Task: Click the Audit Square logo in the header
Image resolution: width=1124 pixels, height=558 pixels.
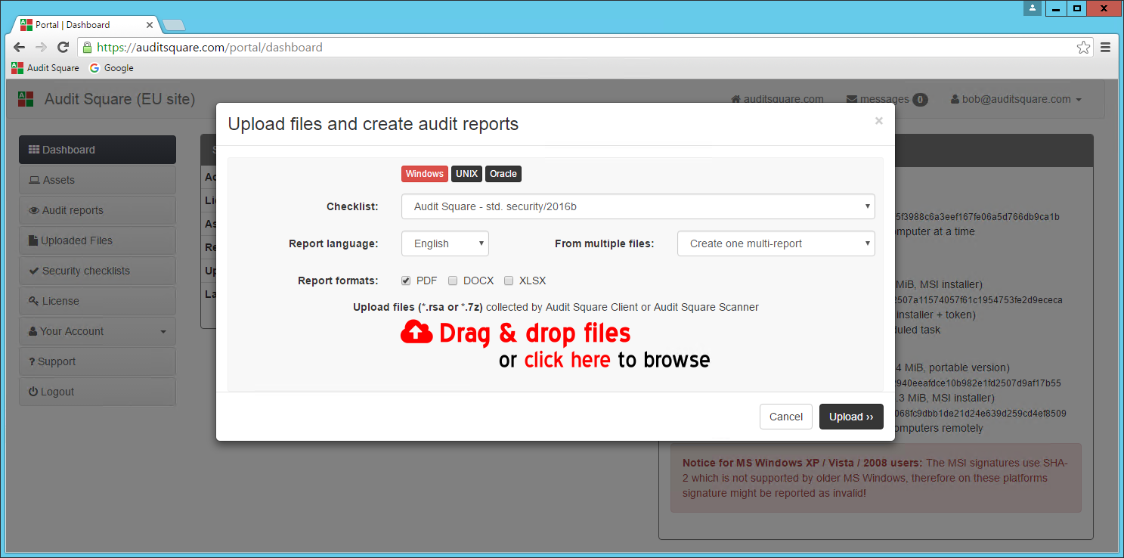Action: 26,99
